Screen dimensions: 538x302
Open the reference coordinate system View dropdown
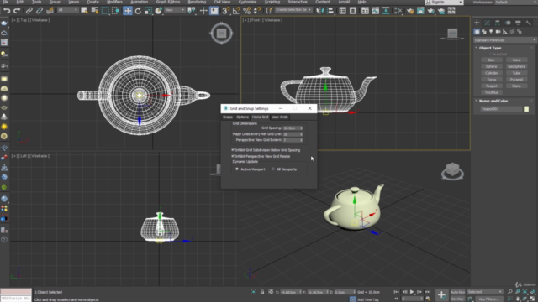175,10
